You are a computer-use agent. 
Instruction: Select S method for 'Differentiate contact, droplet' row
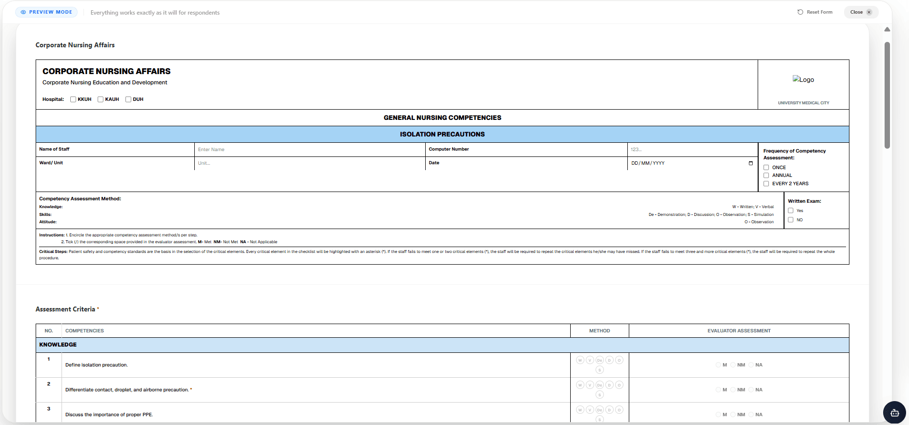pyautogui.click(x=599, y=395)
